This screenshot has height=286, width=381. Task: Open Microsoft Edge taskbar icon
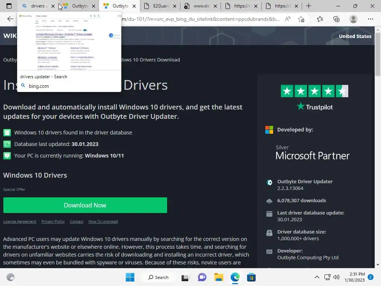point(235,277)
